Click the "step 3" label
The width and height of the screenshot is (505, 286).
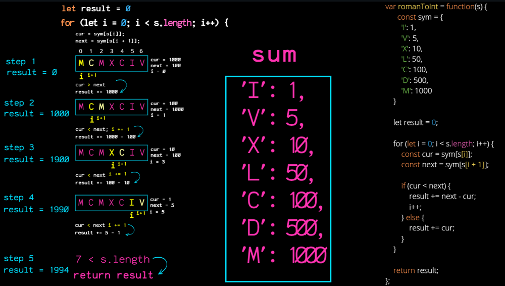tap(19, 148)
